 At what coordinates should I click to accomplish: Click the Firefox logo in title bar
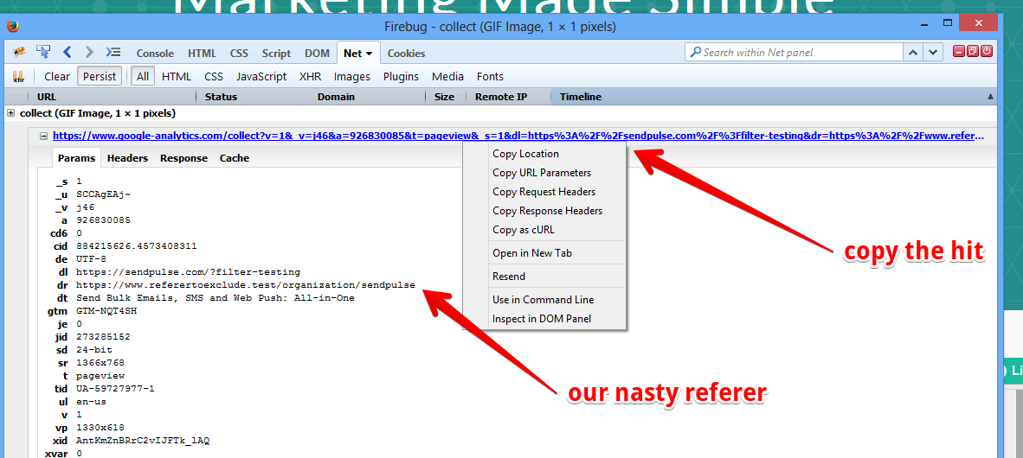coord(12,27)
